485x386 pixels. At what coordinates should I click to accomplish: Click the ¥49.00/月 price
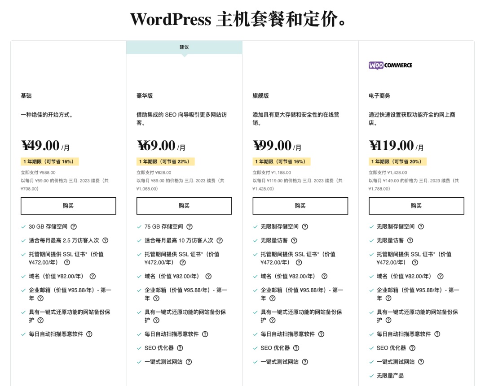[45, 145]
